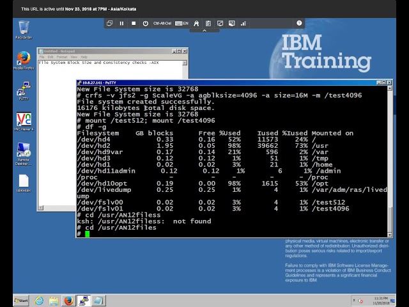Screen dimensions: 409x307
Task: Open the Recycle Bin desktop icon
Action: pos(24,30)
